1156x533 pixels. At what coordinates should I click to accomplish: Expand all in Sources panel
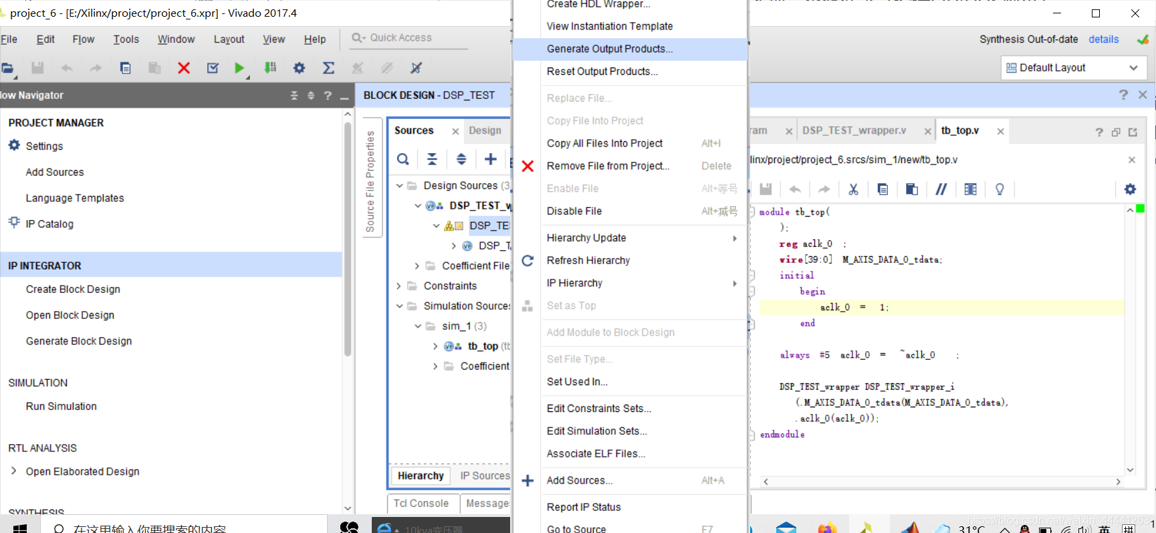[461, 159]
